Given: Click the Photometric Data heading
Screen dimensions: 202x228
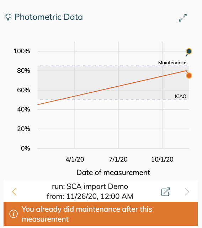Looking at the screenshot, I should pyautogui.click(x=48, y=17).
